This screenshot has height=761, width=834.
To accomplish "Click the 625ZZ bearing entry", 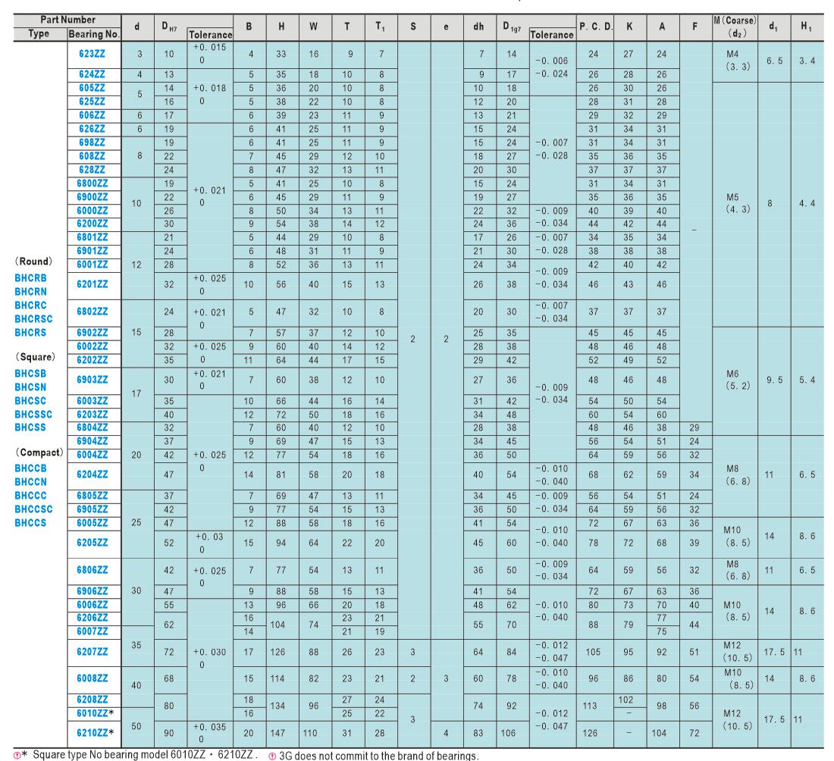I will (92, 102).
